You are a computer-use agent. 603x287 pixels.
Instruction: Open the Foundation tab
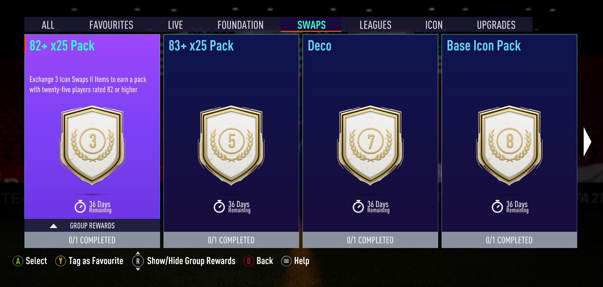click(240, 25)
